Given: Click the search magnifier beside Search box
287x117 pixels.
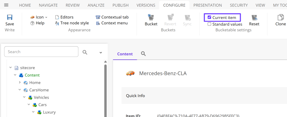Looking at the screenshot, I should [85, 52].
